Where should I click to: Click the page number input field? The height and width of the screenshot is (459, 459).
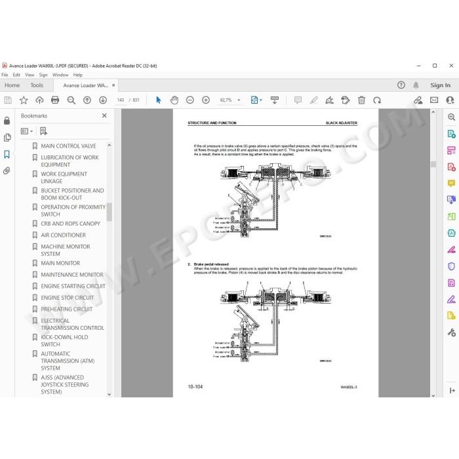click(121, 100)
